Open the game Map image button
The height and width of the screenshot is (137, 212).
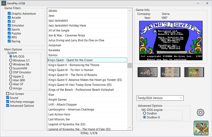[194, 72]
